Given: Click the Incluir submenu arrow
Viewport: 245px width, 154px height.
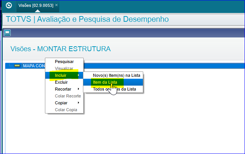Looking at the screenshot, I should [x=78, y=75].
